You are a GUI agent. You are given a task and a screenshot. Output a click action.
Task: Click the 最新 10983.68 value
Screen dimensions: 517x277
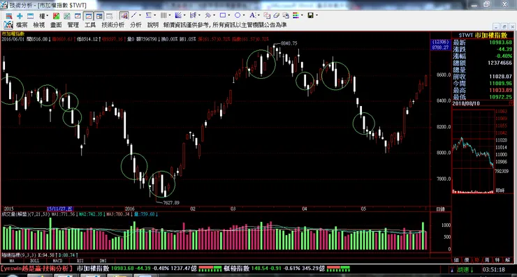(500, 43)
